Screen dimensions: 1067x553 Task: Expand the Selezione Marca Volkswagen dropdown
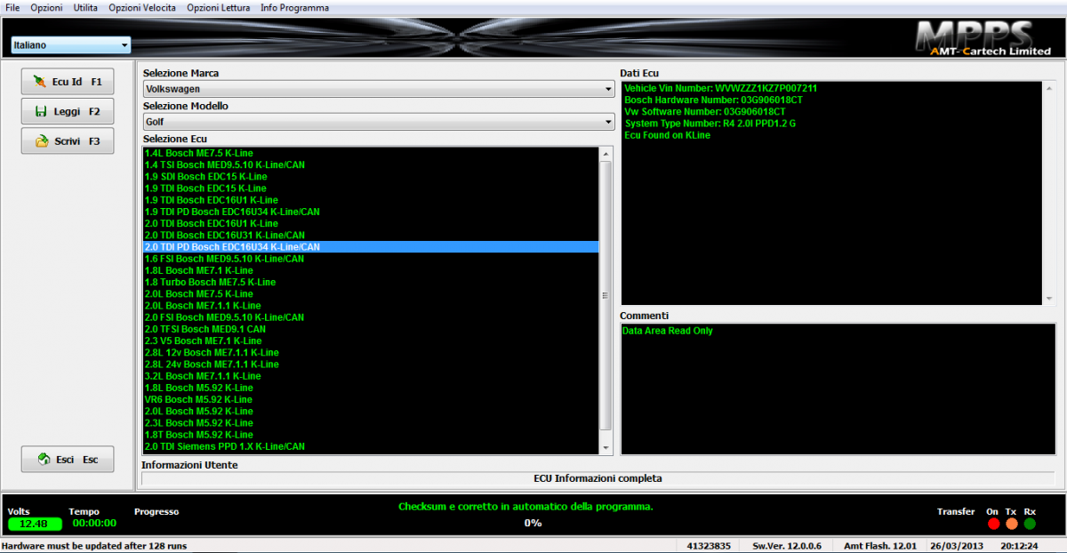click(x=379, y=89)
